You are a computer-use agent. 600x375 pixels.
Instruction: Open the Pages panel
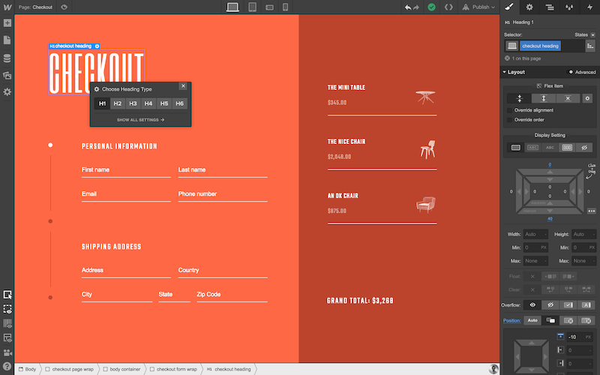coord(7,40)
